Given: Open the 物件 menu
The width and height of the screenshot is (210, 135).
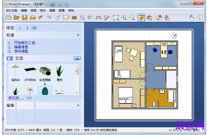Looking at the screenshot, I should (43, 10).
